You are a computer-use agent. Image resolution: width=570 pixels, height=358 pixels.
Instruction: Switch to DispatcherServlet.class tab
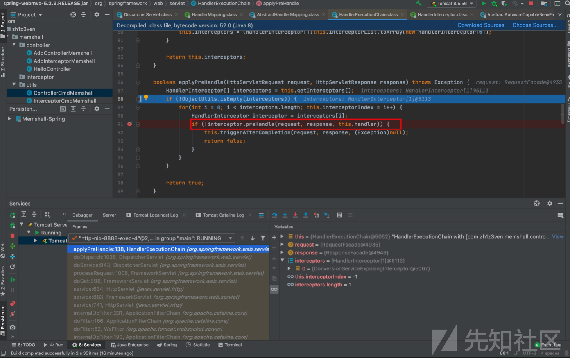coord(147,14)
